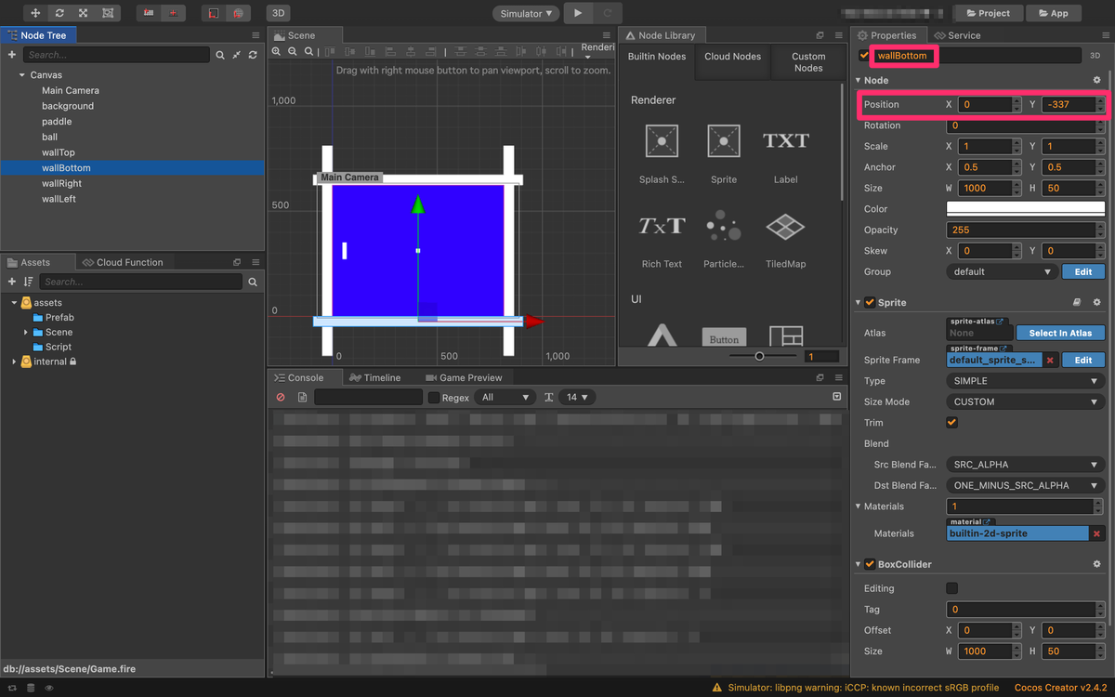This screenshot has height=697, width=1115.
Task: Enable the Regex checkbox in Console
Action: [x=434, y=398]
